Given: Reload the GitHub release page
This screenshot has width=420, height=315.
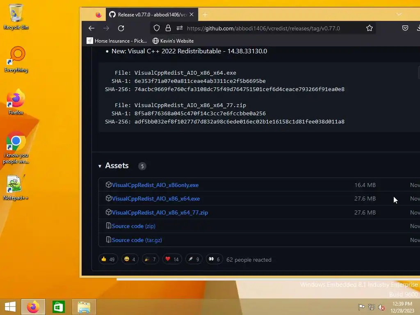Looking at the screenshot, I should point(121,28).
